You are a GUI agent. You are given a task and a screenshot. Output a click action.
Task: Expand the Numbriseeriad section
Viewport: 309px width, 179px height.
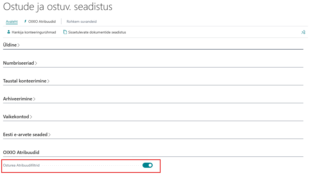pos(18,63)
